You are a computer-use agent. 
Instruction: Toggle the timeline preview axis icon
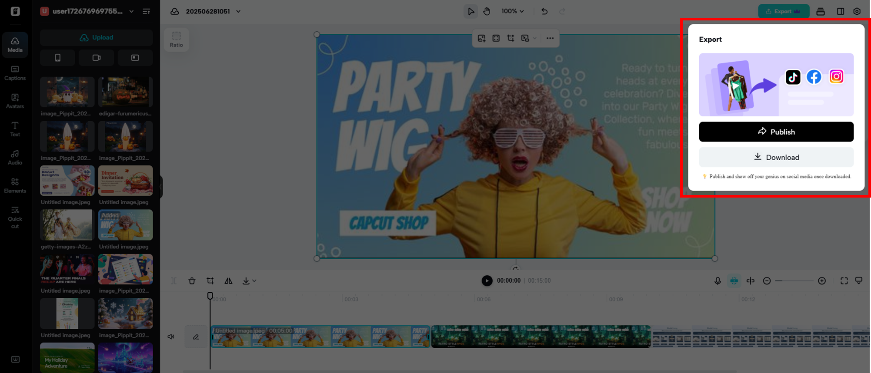751,281
